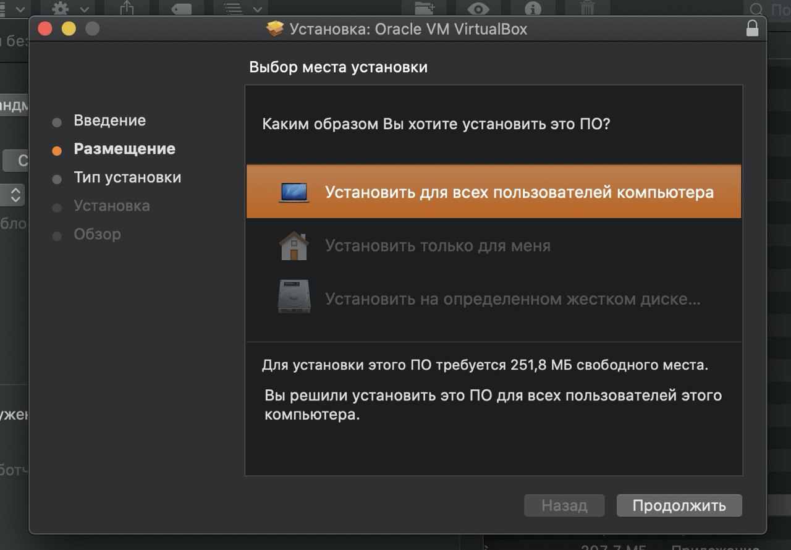Image resolution: width=791 pixels, height=550 pixels.
Task: Click Finder search field magnifier
Action: [756, 9]
